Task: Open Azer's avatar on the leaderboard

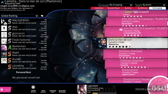Action: click(4, 28)
